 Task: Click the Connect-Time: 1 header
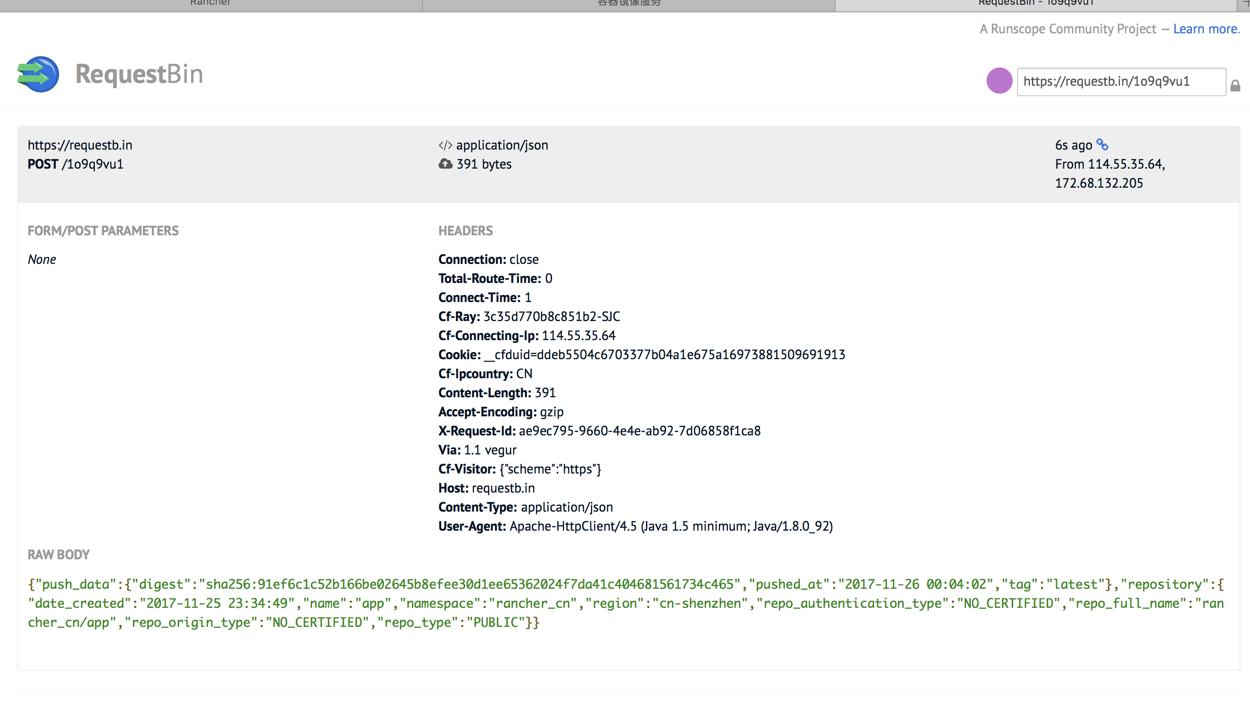pyautogui.click(x=485, y=297)
